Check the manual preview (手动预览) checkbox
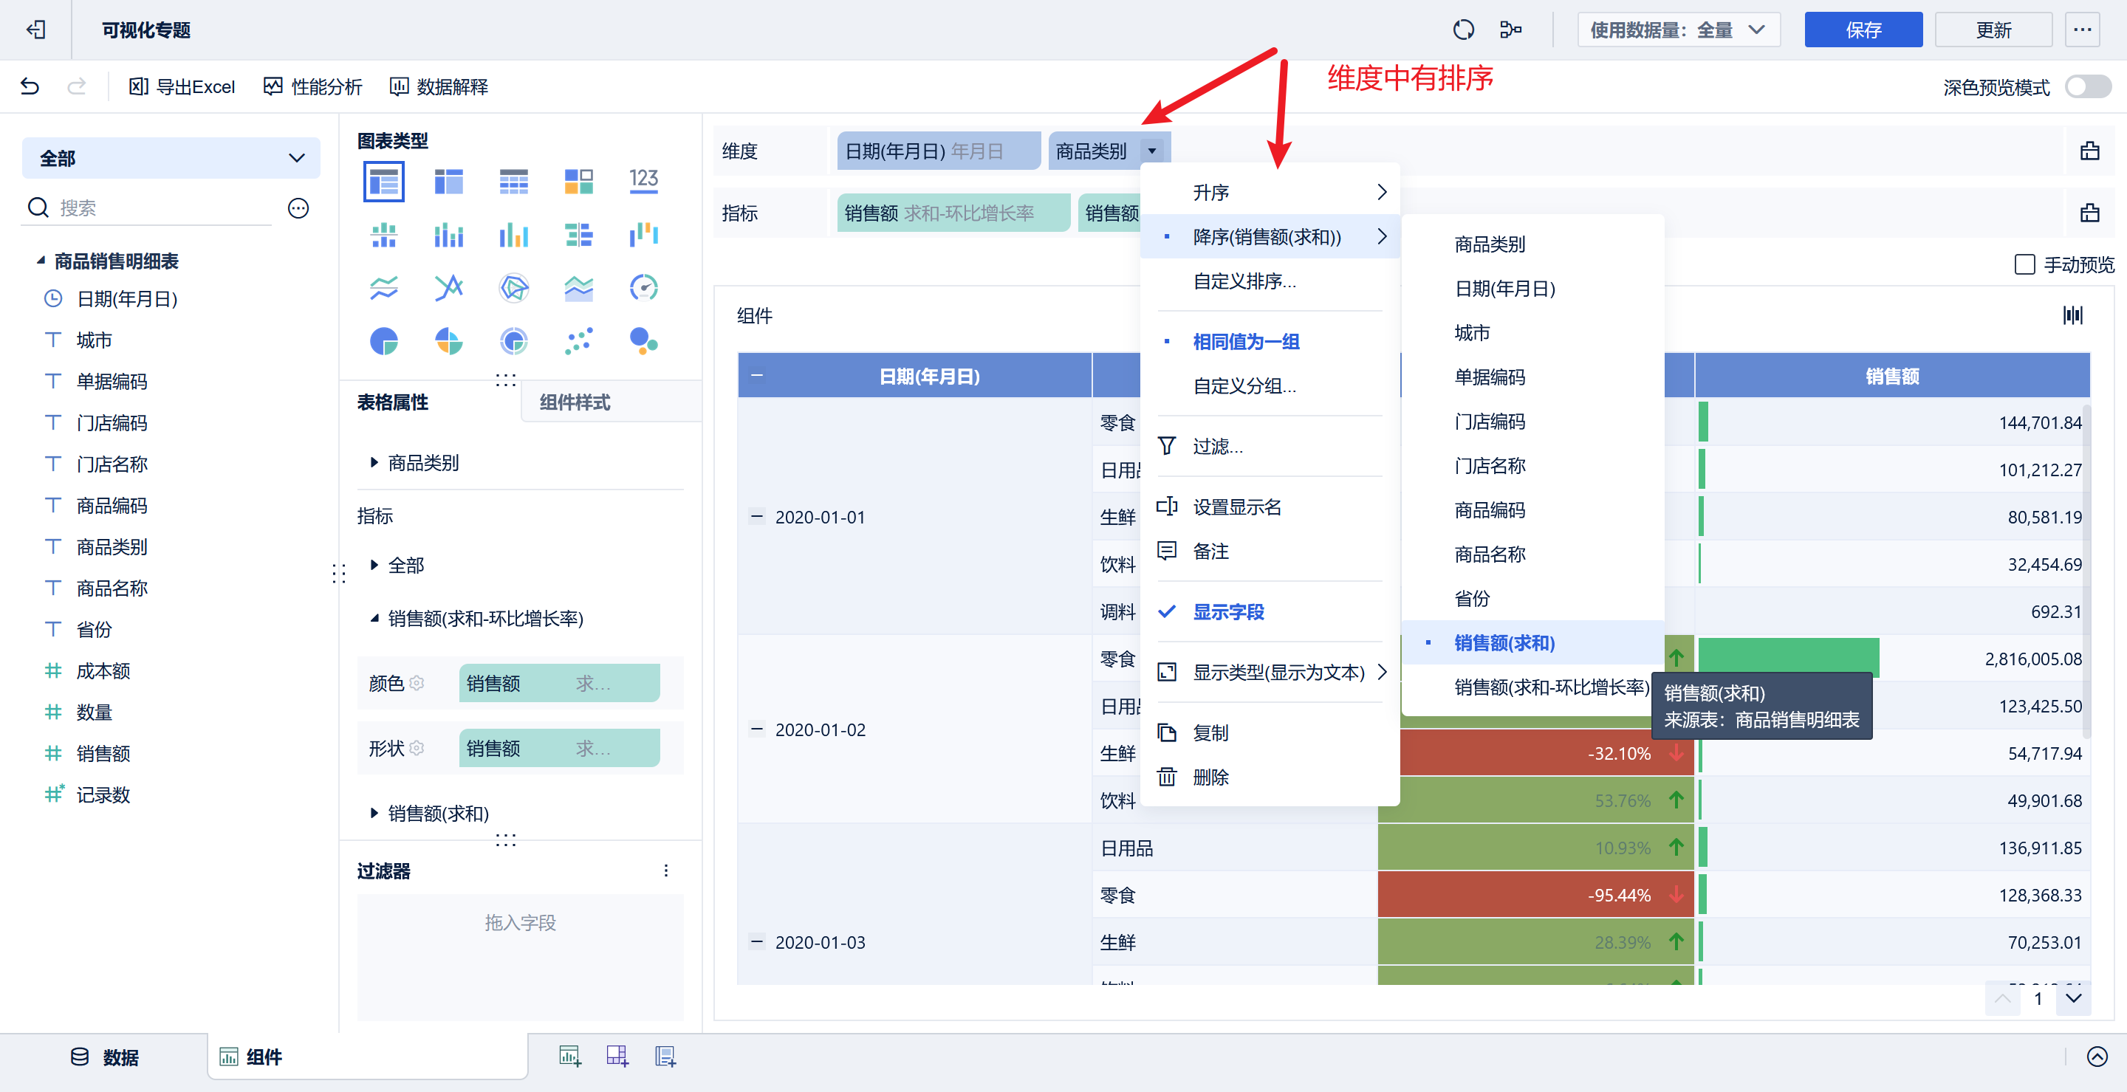Image resolution: width=2127 pixels, height=1092 pixels. click(2024, 265)
